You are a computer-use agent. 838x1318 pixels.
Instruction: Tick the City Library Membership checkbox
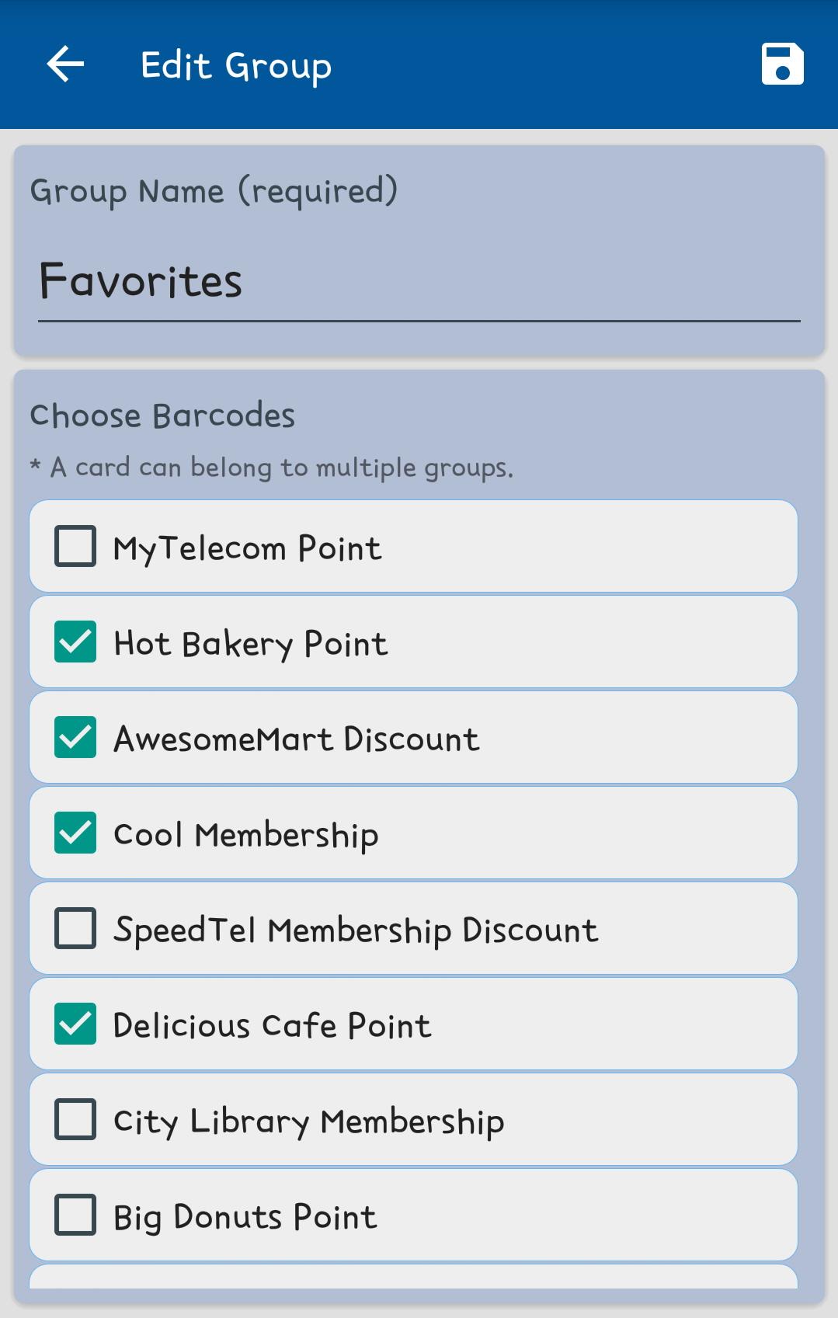pos(75,1119)
